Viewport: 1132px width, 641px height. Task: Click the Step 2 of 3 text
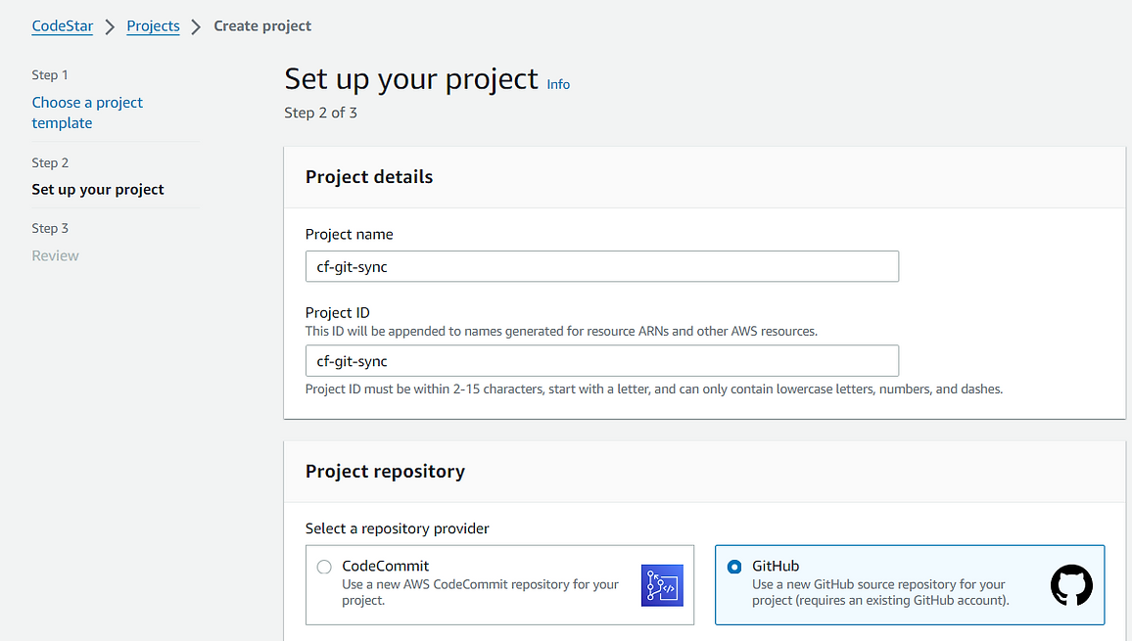point(320,113)
